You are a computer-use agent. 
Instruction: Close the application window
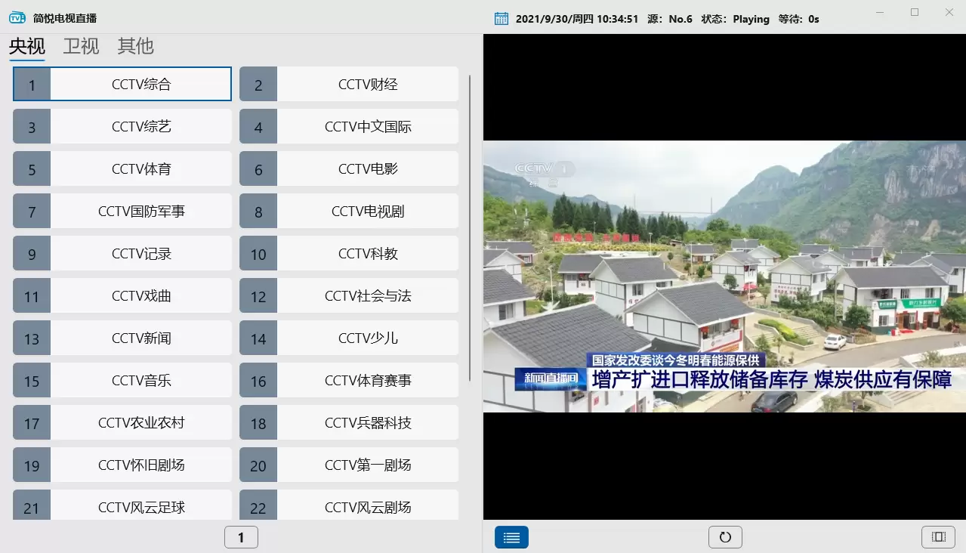tap(949, 12)
